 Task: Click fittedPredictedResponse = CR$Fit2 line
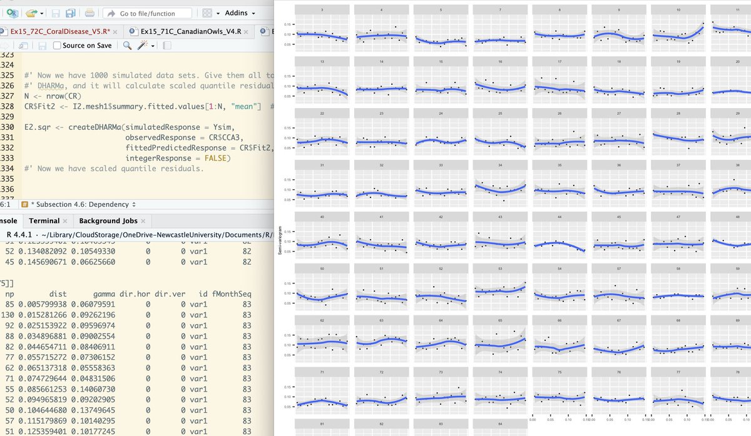(x=199, y=147)
